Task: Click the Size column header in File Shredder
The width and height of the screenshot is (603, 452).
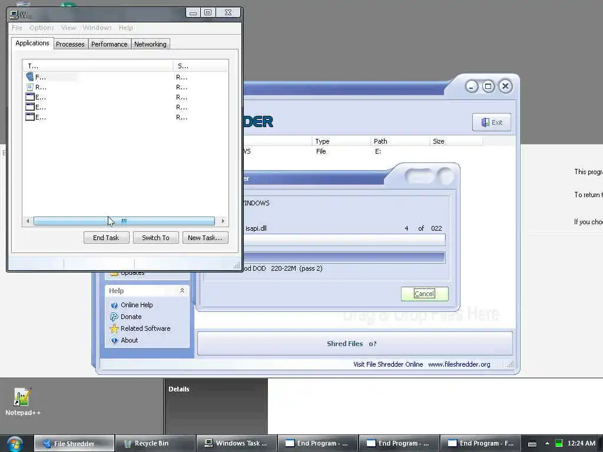Action: [456, 141]
